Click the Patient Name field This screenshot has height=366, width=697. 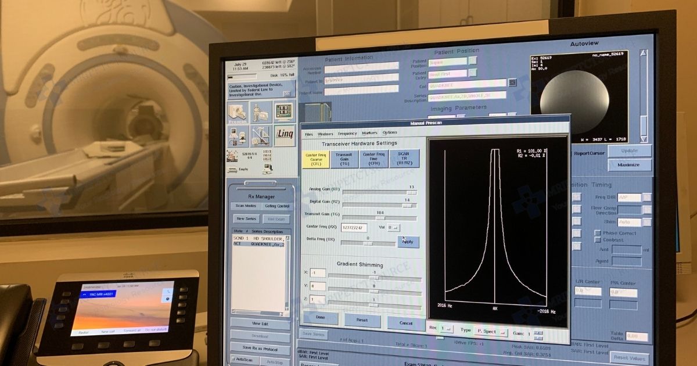click(361, 90)
